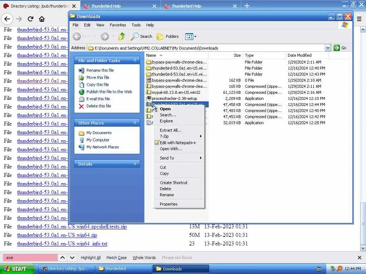Open the View menu
366x274 pixels.
click(100, 25)
